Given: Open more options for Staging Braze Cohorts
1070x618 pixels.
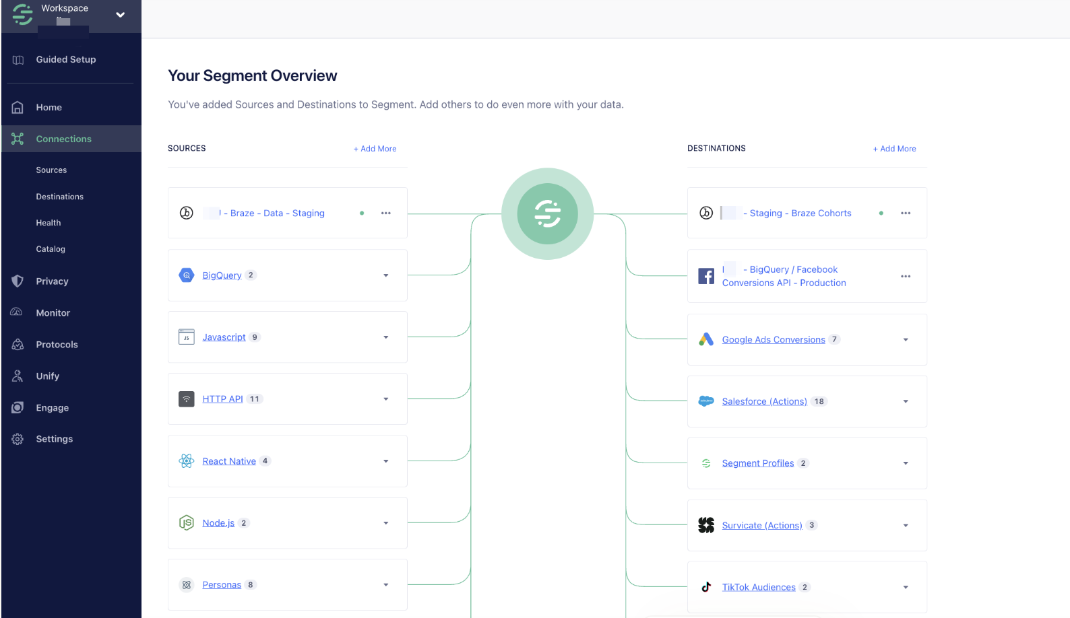Looking at the screenshot, I should tap(906, 213).
